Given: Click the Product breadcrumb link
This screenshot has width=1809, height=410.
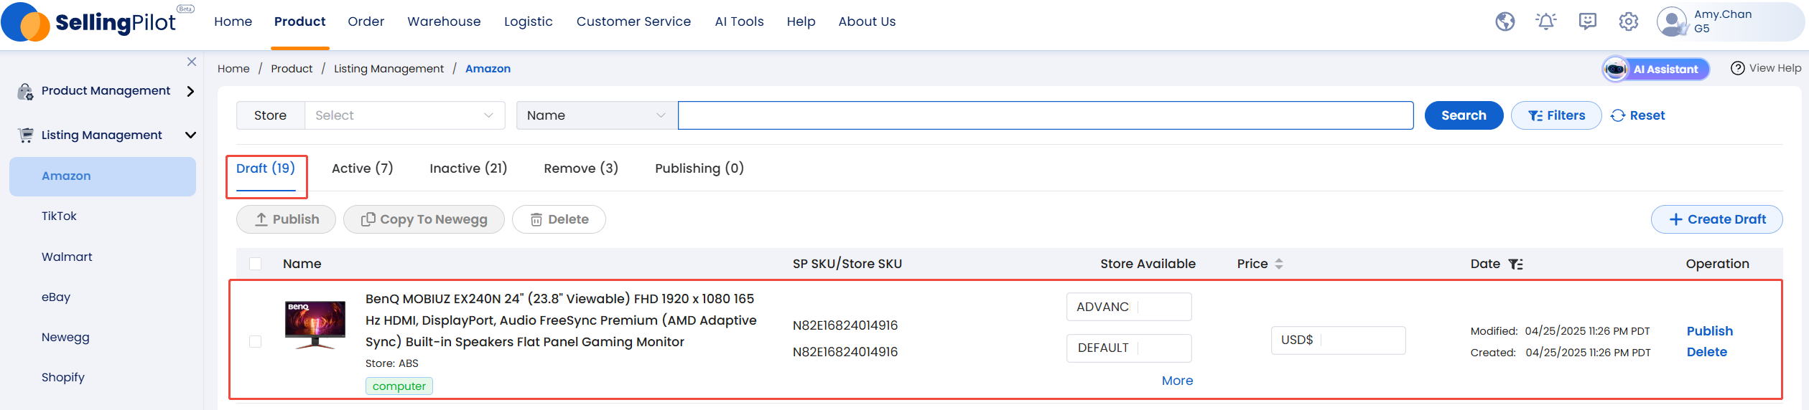Looking at the screenshot, I should (292, 69).
